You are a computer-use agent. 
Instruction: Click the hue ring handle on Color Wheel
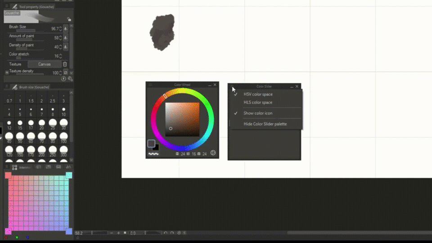(165, 96)
